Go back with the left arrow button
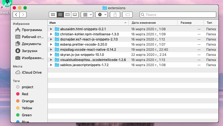This screenshot has width=223, height=126. coord(16,15)
